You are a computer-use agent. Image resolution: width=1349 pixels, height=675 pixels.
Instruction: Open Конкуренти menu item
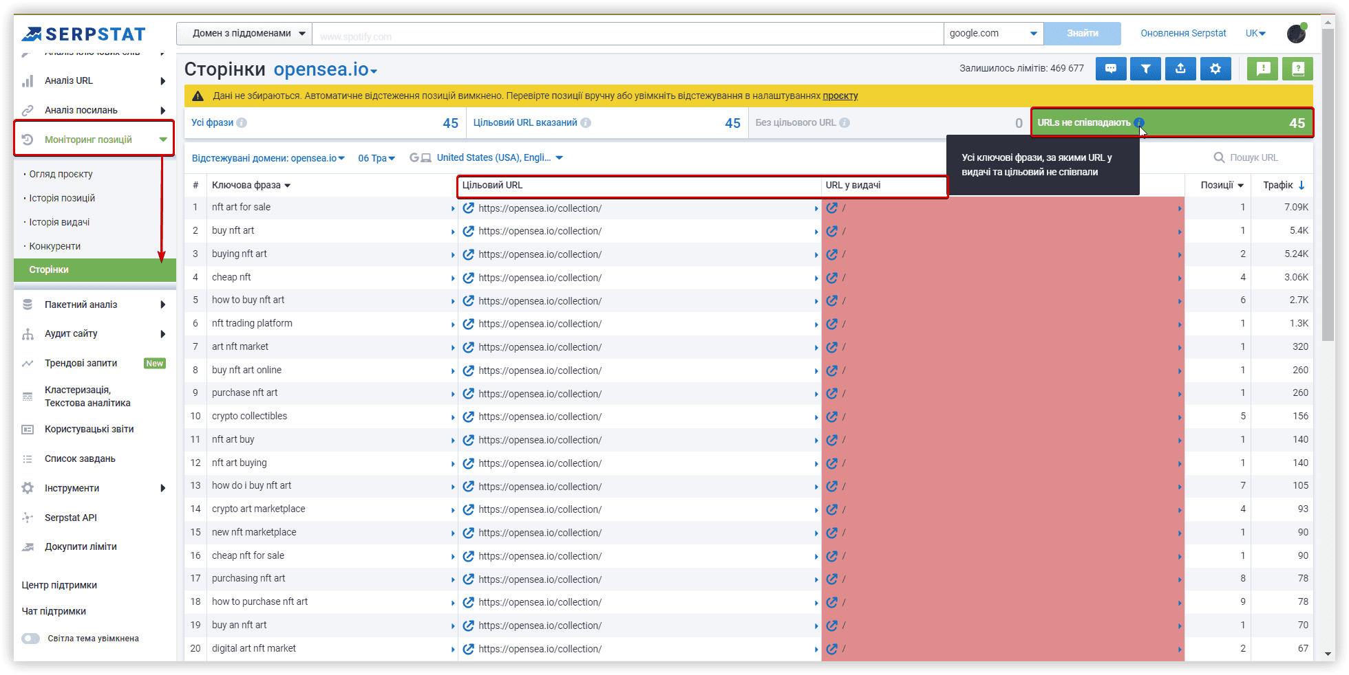coord(54,246)
